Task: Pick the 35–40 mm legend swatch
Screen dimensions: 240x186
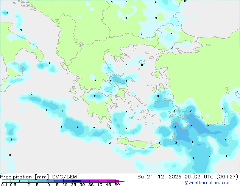Action: click(x=94, y=181)
